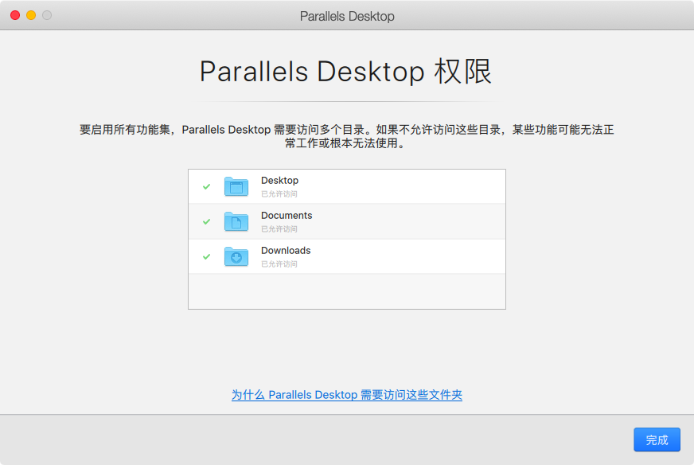Select the Desktop folder name label
694x465 pixels.
279,181
